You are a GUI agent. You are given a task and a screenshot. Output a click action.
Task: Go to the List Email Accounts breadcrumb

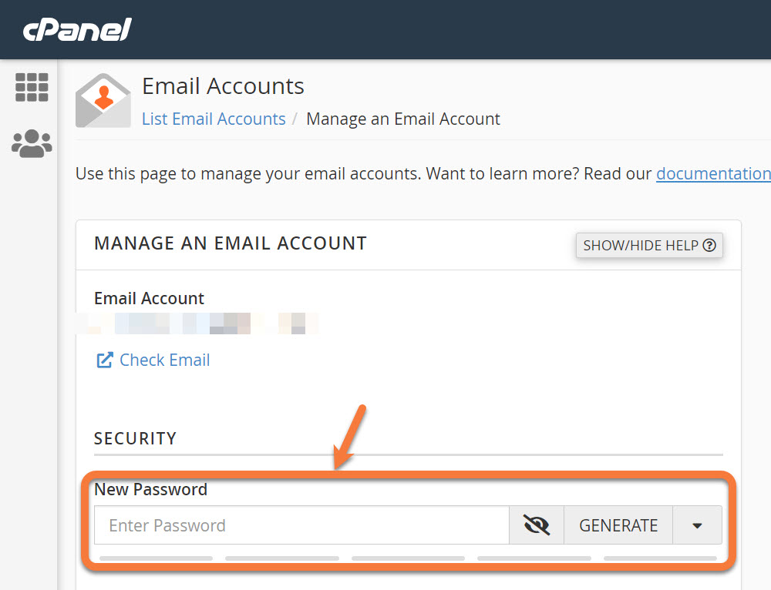point(214,119)
